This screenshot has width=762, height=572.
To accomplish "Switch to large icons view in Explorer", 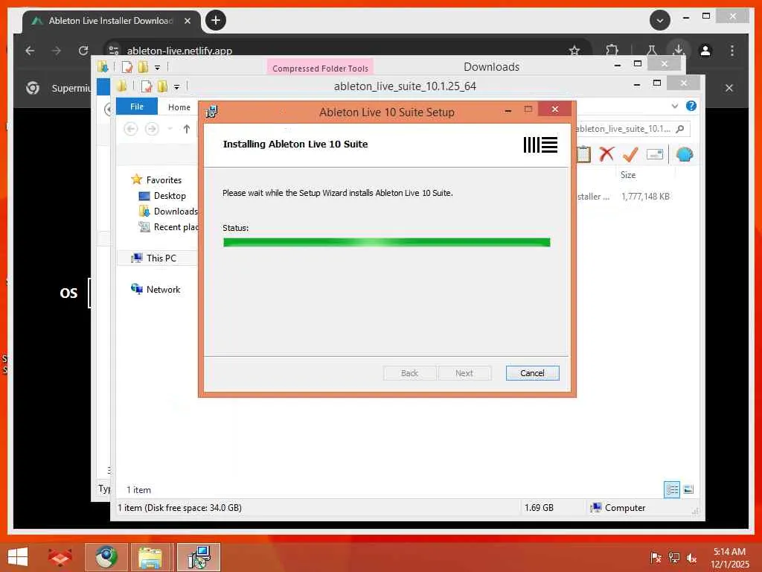I will tap(688, 489).
